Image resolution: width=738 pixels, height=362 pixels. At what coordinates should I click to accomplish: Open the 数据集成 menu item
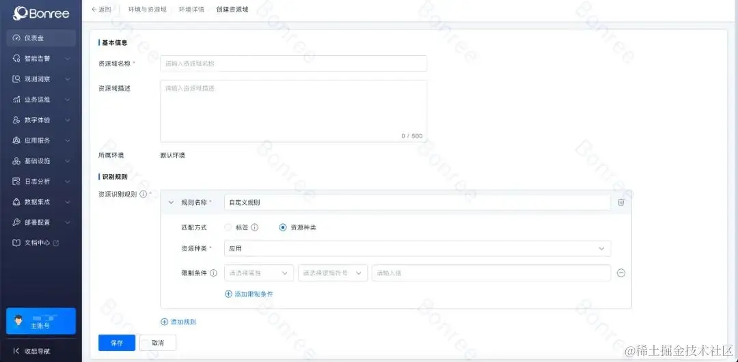pyautogui.click(x=41, y=202)
